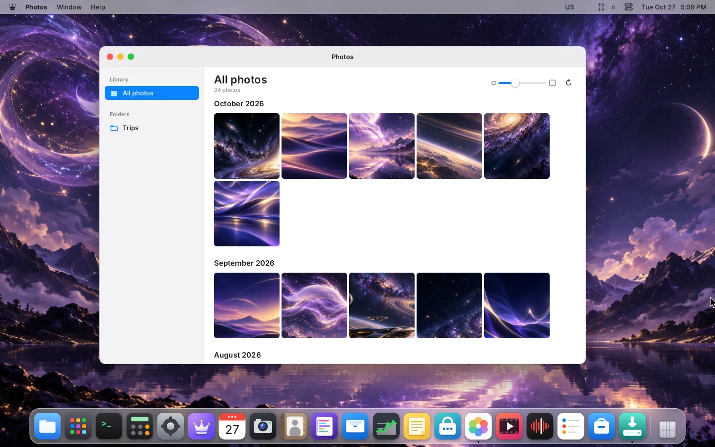The height and width of the screenshot is (447, 715).
Task: Open the Camera app in dock
Action: (263, 426)
